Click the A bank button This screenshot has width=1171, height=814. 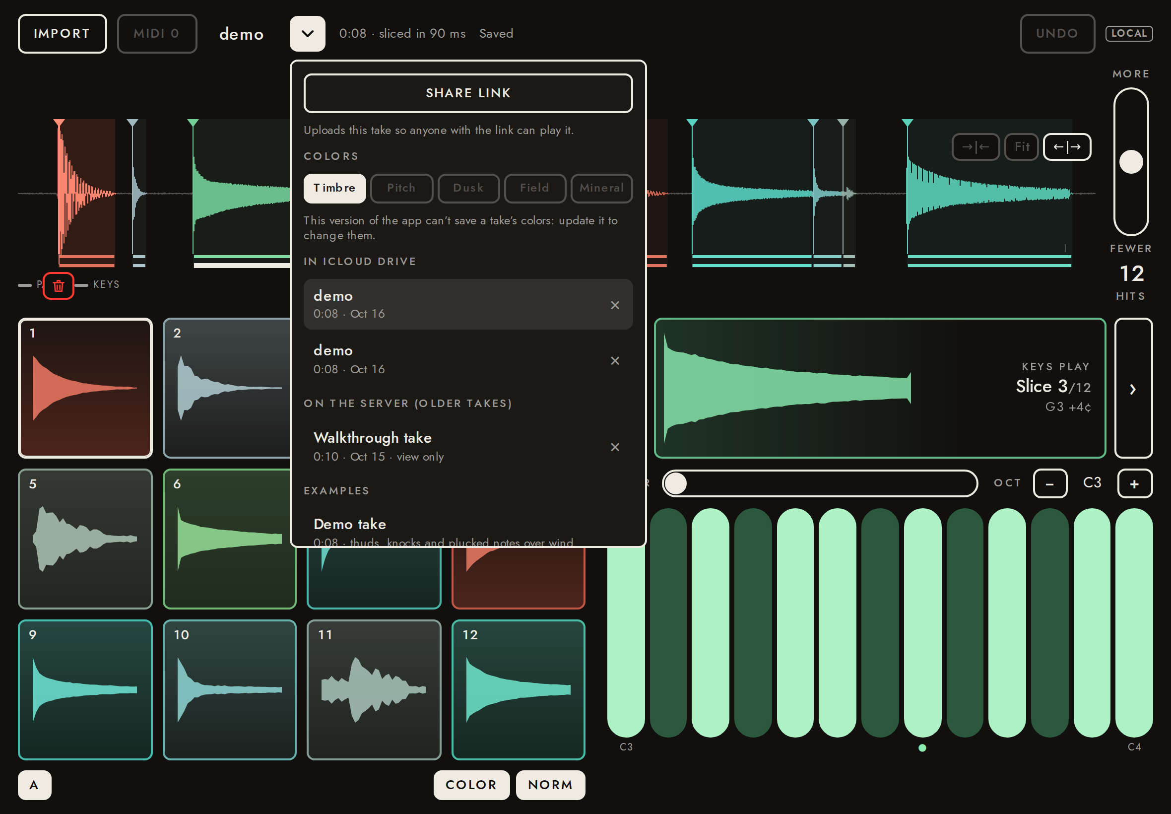tap(34, 785)
